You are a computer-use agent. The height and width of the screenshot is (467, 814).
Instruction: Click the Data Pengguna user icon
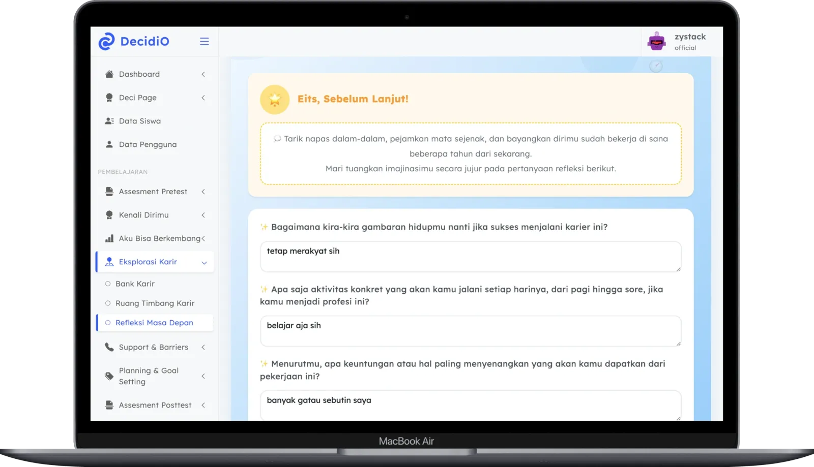109,144
